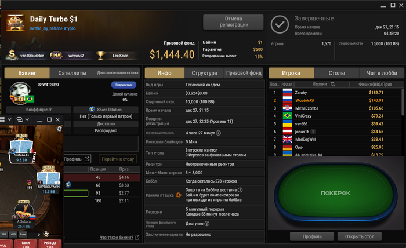Screen dimensions: 406x248
Task: Select the Сателлиты tab
Action: 72,73
